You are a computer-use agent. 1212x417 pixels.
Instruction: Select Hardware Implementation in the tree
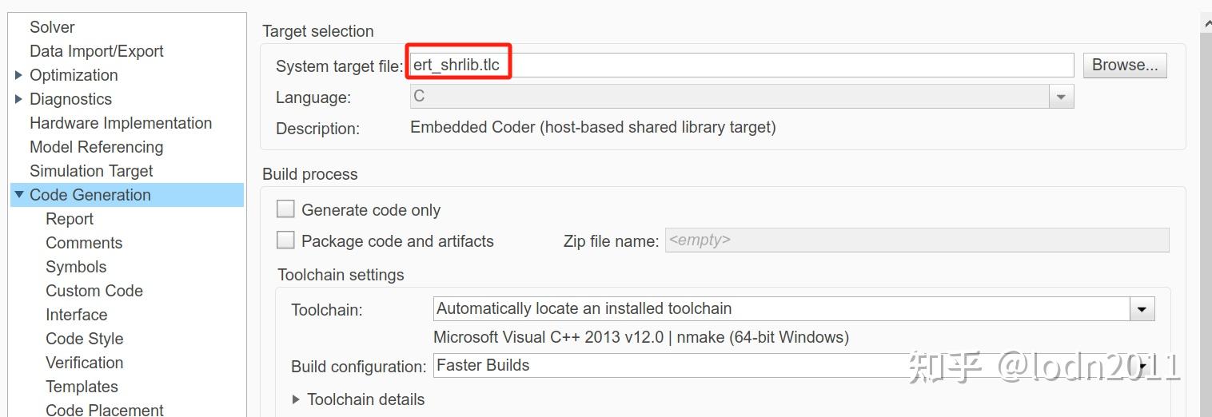tap(121, 123)
